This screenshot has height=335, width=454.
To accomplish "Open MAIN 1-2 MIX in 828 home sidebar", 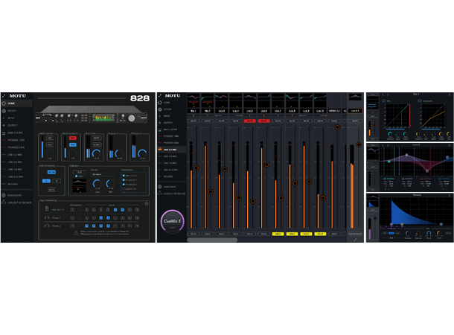I will click(x=15, y=133).
